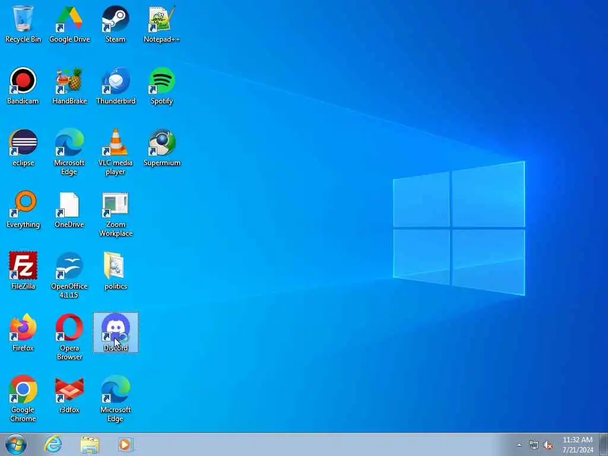Click the r3dfox browser shortcut
This screenshot has height=456, width=608.
point(69,394)
